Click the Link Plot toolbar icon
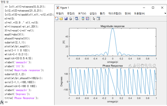This screenshot has height=106, width=167. click(x=77, y=19)
